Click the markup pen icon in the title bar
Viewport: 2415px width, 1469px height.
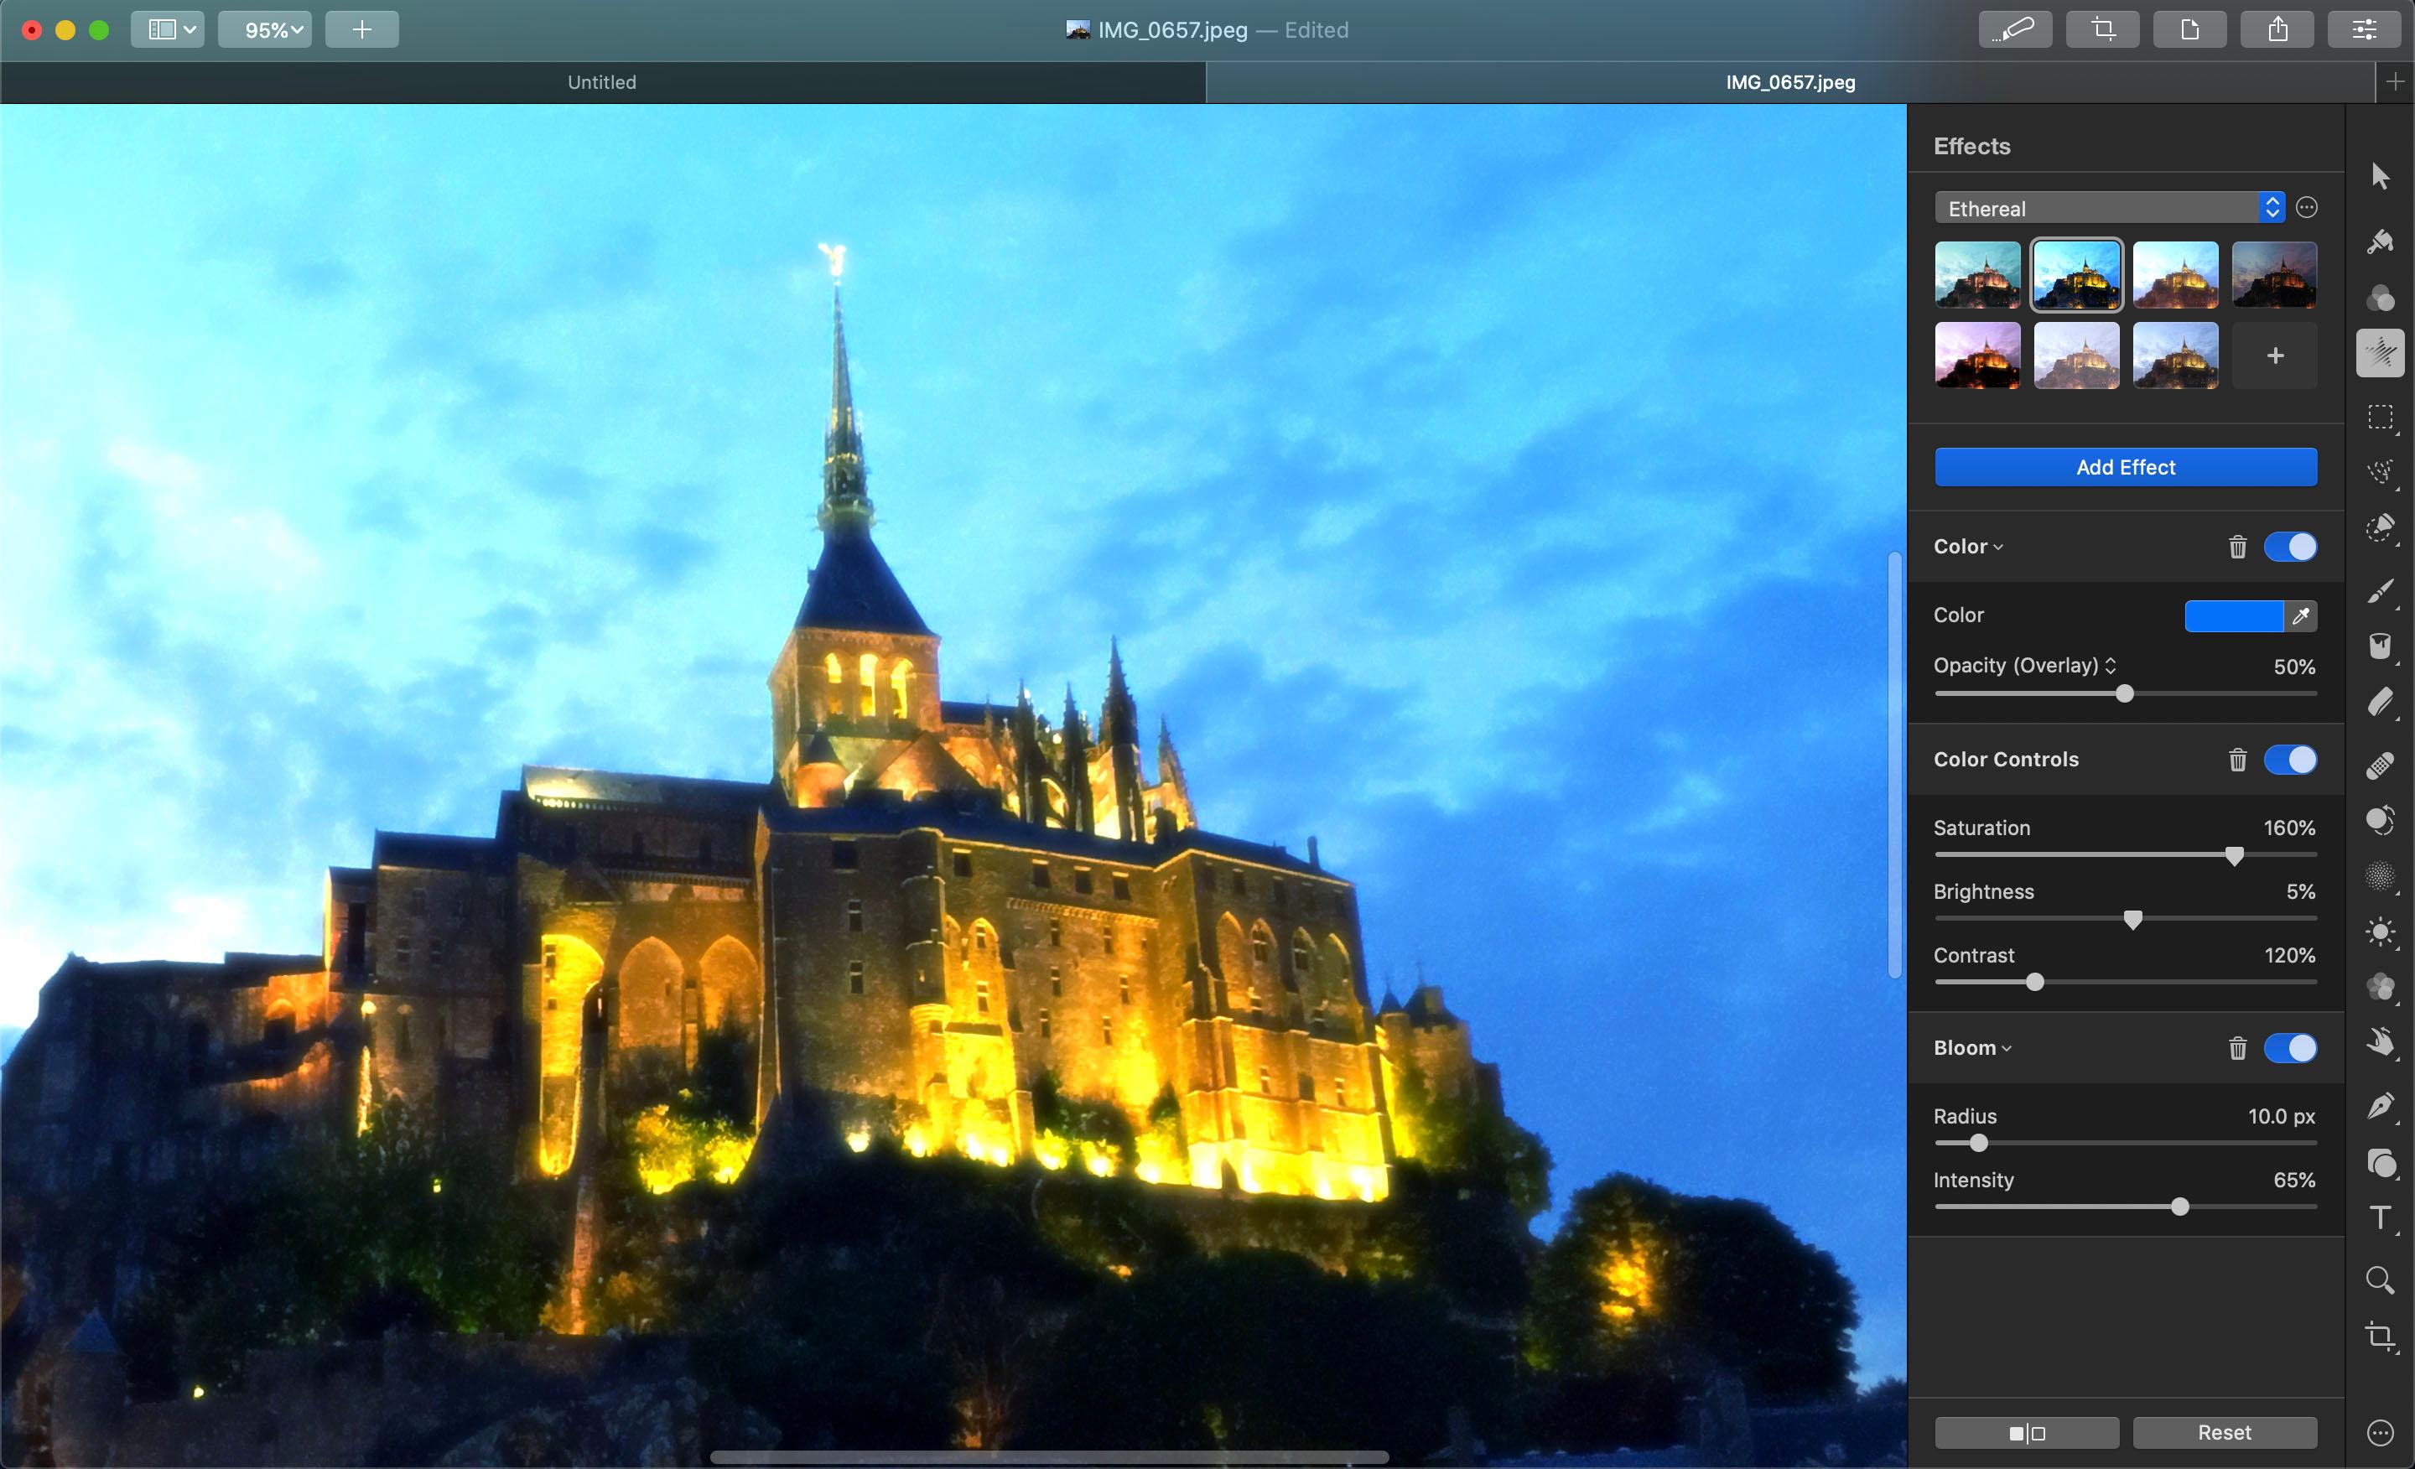pos(2015,29)
